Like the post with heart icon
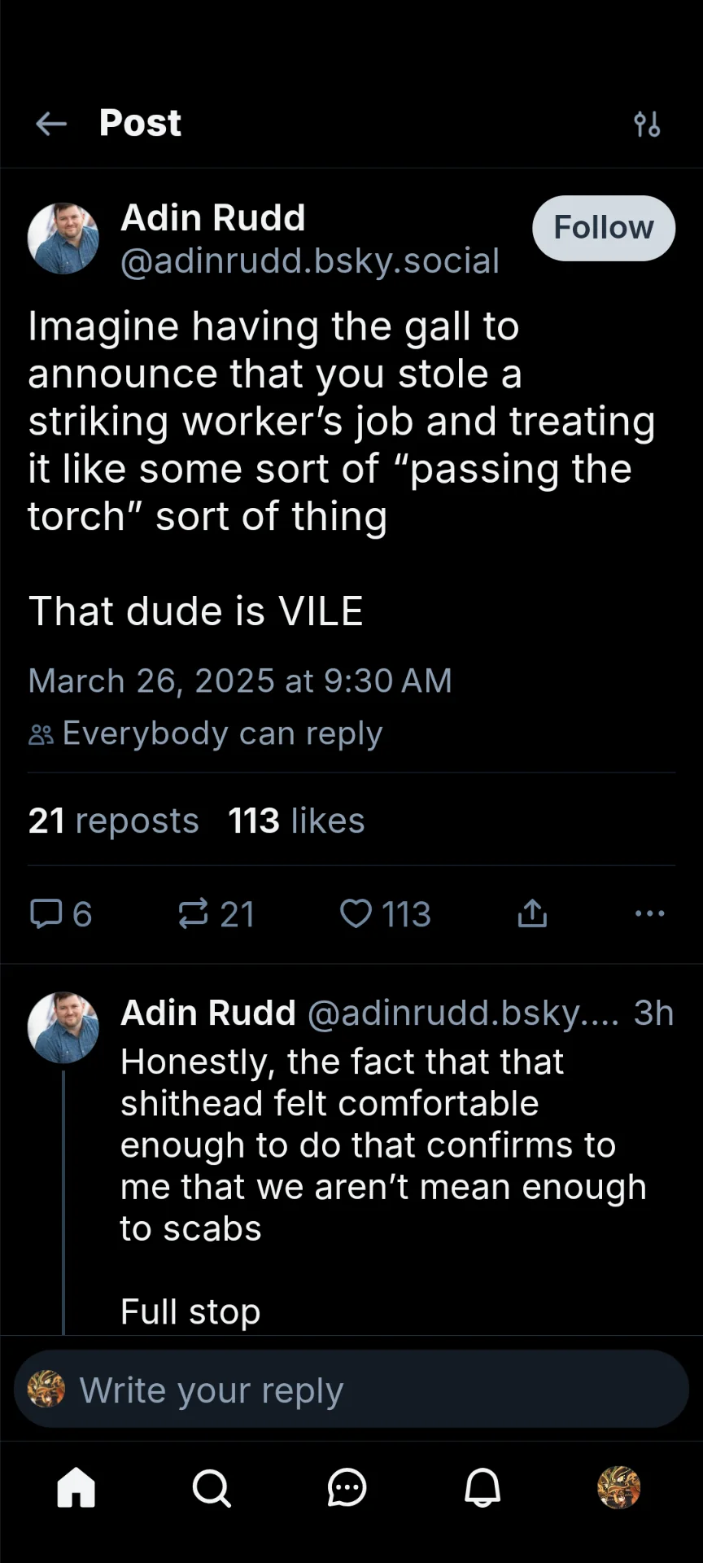This screenshot has width=703, height=1563. tap(356, 913)
